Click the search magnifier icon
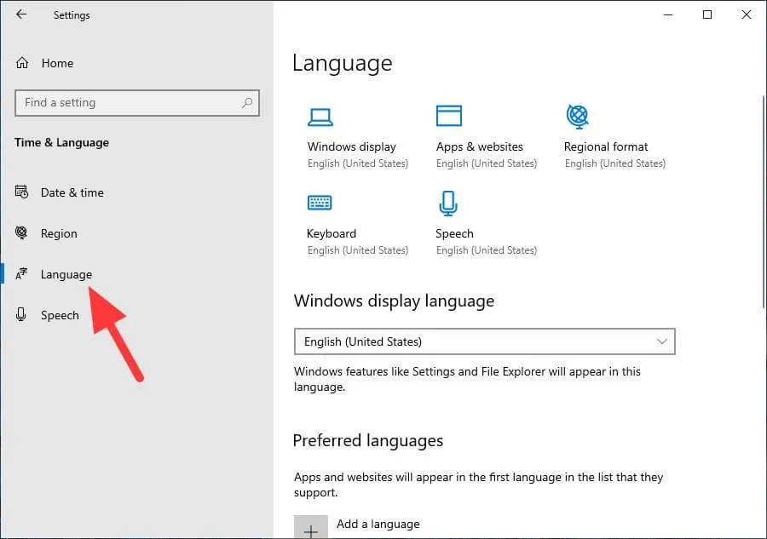767x539 pixels. (247, 103)
